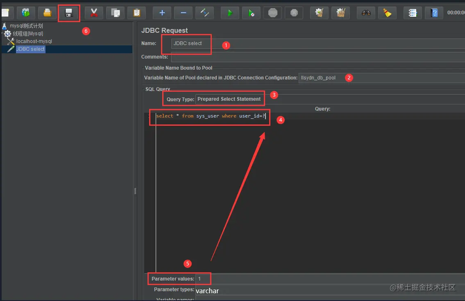
Task: Click the Clear All results icon
Action: [x=340, y=13]
